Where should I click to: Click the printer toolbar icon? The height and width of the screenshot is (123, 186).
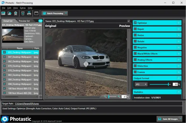[29, 13]
